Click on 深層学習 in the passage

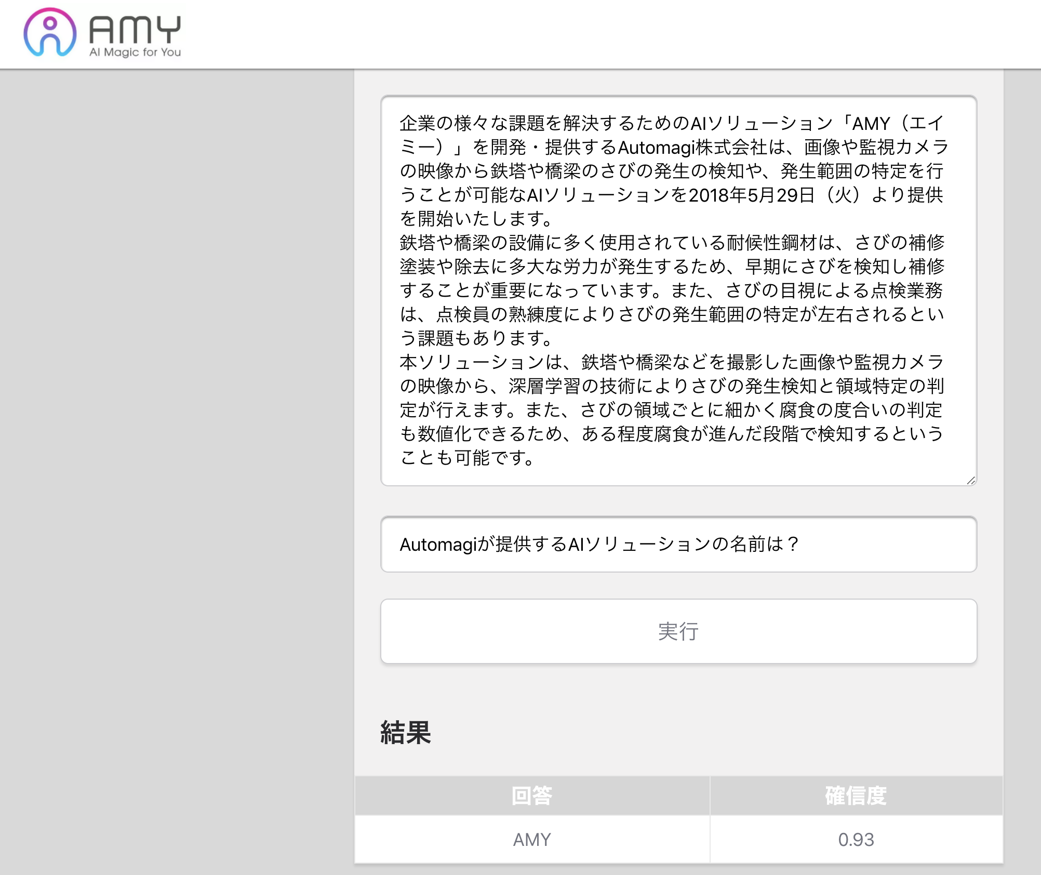[x=544, y=386]
